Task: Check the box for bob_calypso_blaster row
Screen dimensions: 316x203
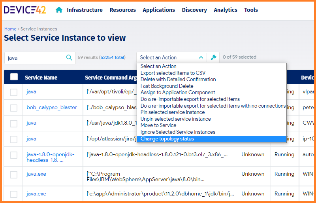Action: click(x=14, y=108)
